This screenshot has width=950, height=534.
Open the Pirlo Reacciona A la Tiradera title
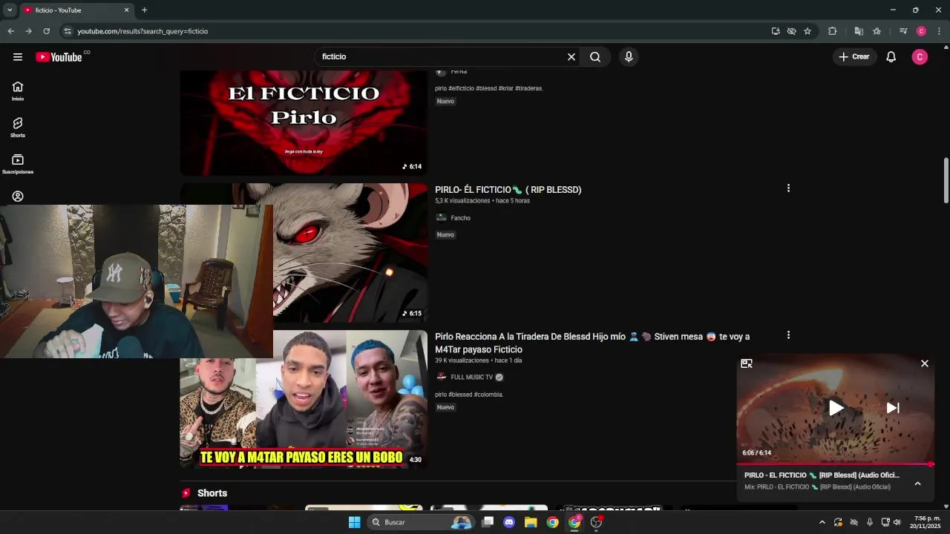(x=592, y=343)
